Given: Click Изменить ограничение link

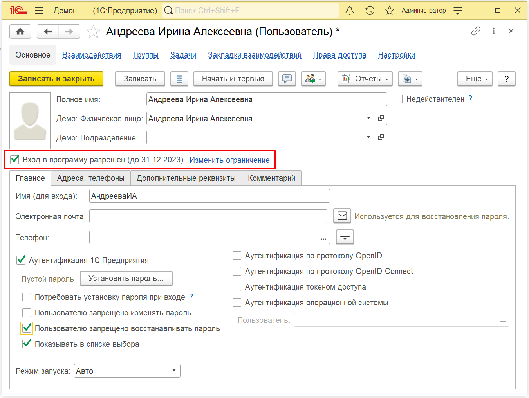Looking at the screenshot, I should tap(229, 160).
